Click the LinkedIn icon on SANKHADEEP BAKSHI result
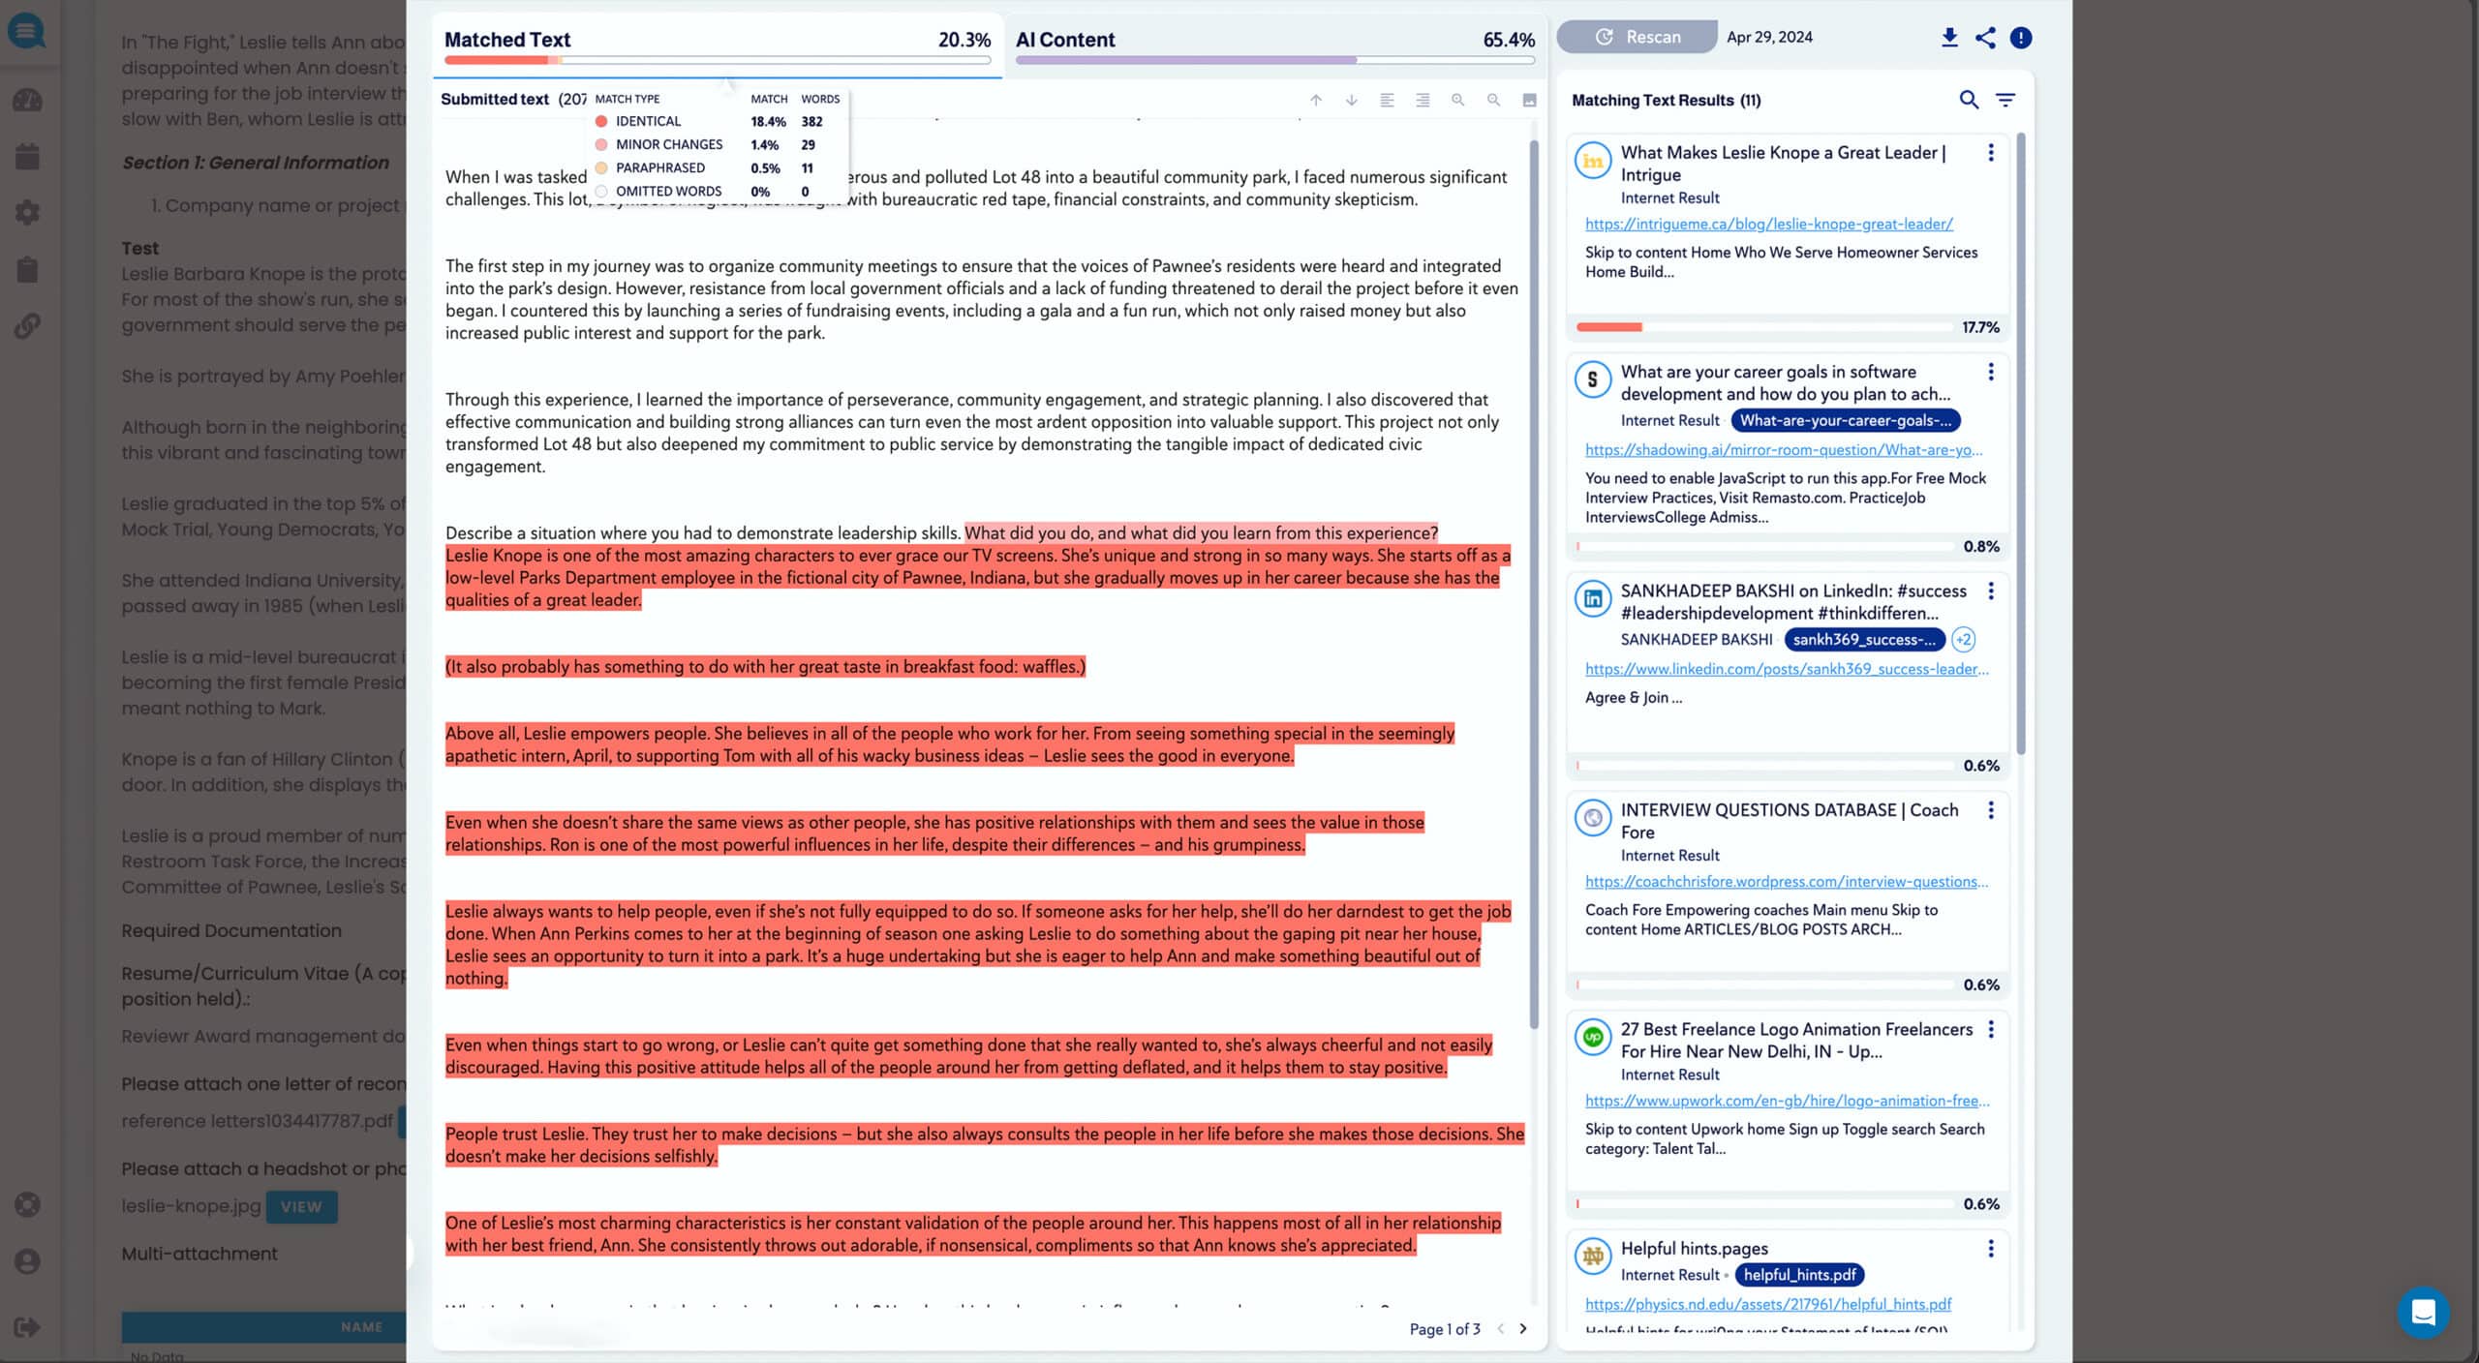 [x=1593, y=599]
